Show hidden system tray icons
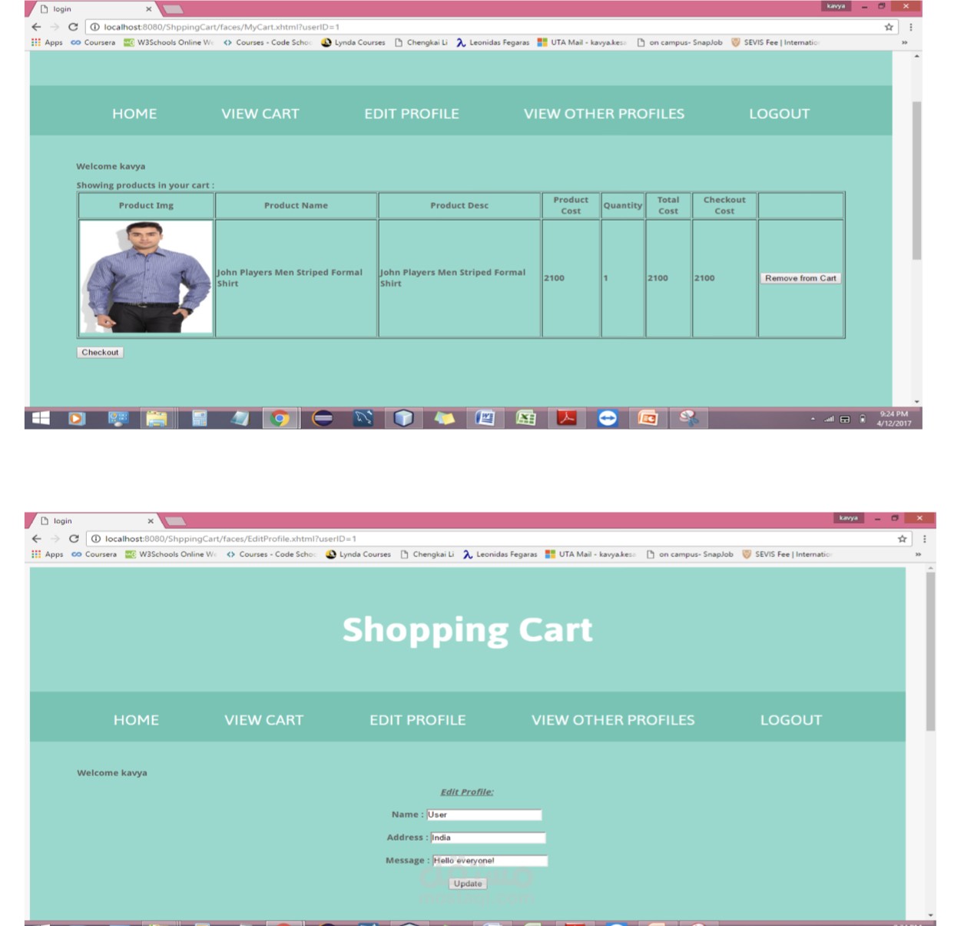The width and height of the screenshot is (954, 926). coord(812,419)
